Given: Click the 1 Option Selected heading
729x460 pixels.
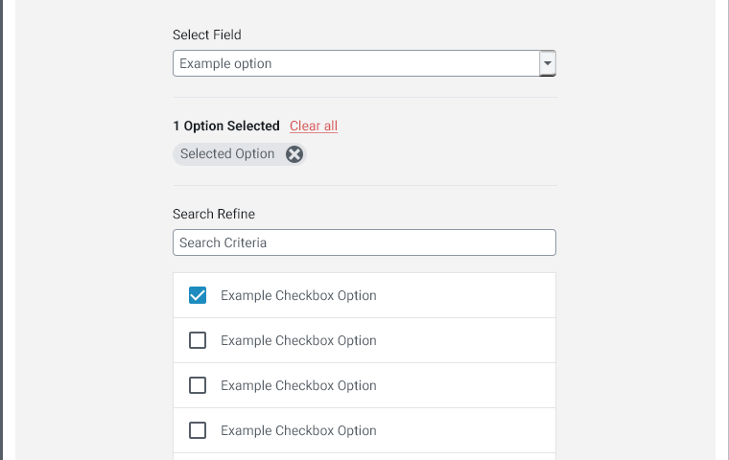Looking at the screenshot, I should click(x=226, y=126).
